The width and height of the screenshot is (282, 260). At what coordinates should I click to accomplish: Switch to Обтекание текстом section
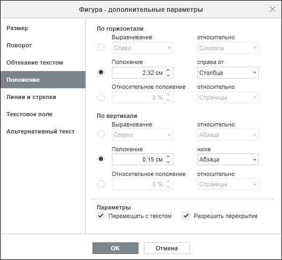click(43, 62)
